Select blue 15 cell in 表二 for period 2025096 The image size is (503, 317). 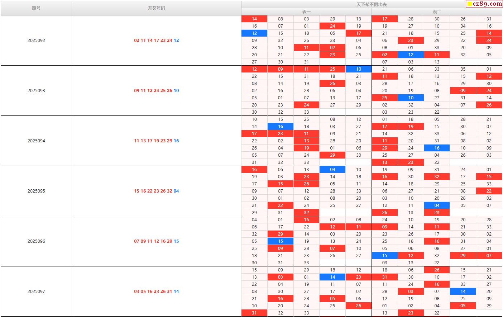385,256
